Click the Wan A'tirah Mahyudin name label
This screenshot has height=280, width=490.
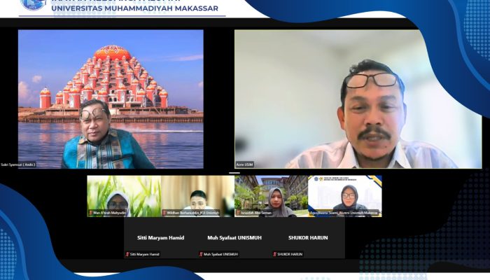109,213
